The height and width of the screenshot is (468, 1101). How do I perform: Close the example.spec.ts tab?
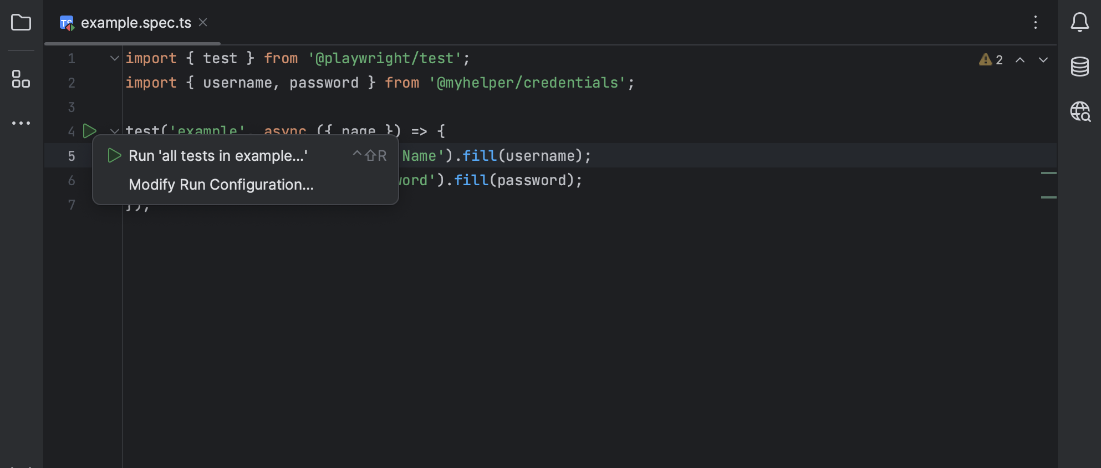[203, 22]
